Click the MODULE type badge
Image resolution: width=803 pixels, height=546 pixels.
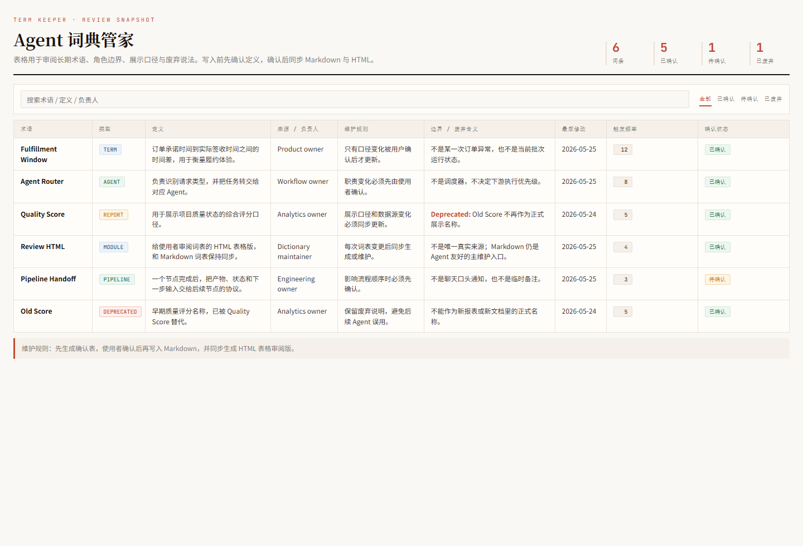click(x=114, y=247)
